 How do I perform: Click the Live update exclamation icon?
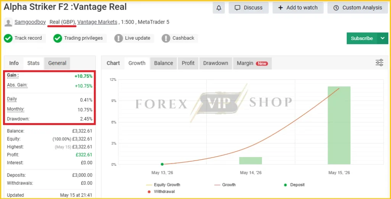coord(118,39)
